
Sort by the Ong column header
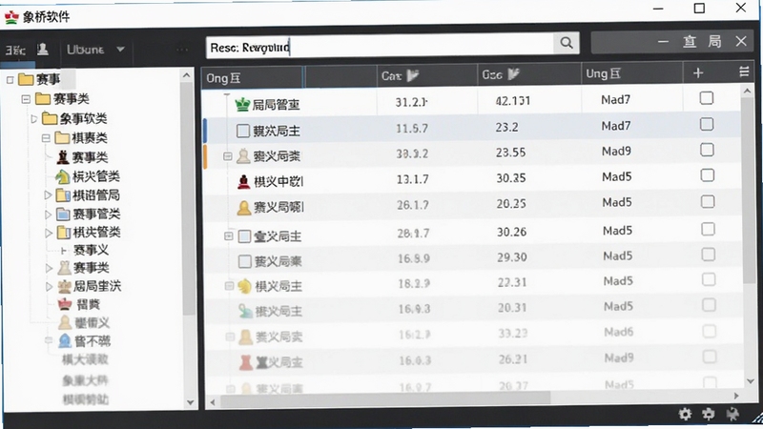click(x=253, y=77)
